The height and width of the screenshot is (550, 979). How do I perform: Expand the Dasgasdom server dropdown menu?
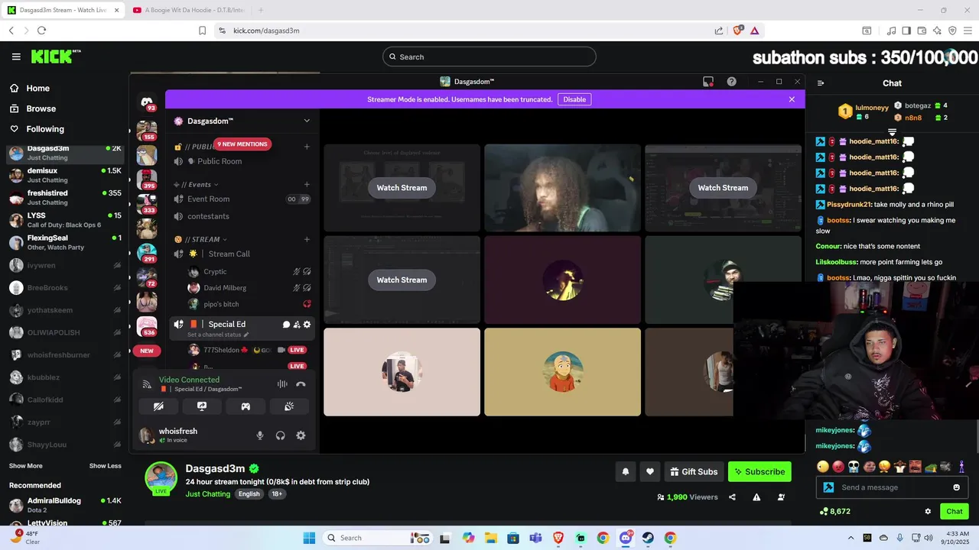point(307,121)
